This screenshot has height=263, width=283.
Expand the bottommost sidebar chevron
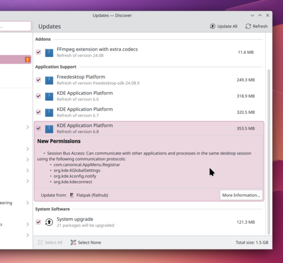pos(28,235)
